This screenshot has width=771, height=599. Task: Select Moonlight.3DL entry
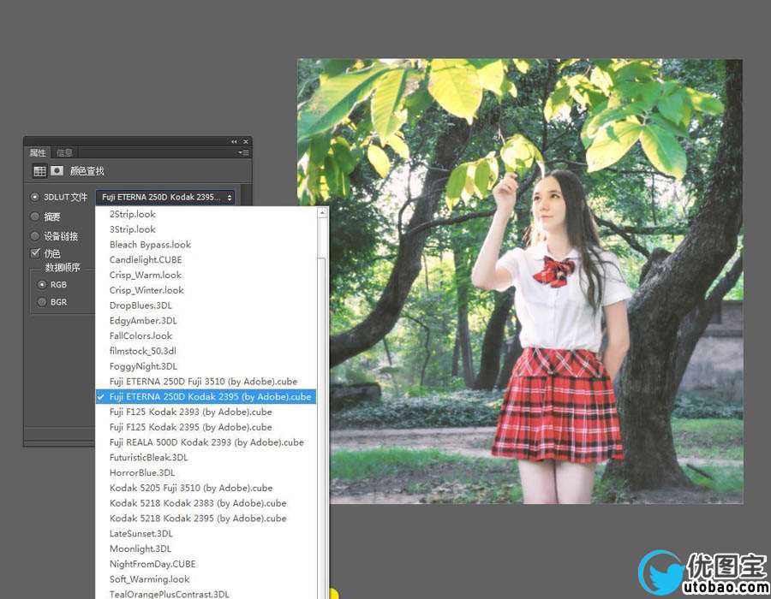click(206, 549)
